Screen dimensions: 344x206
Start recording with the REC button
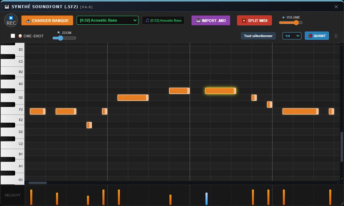(11, 20)
